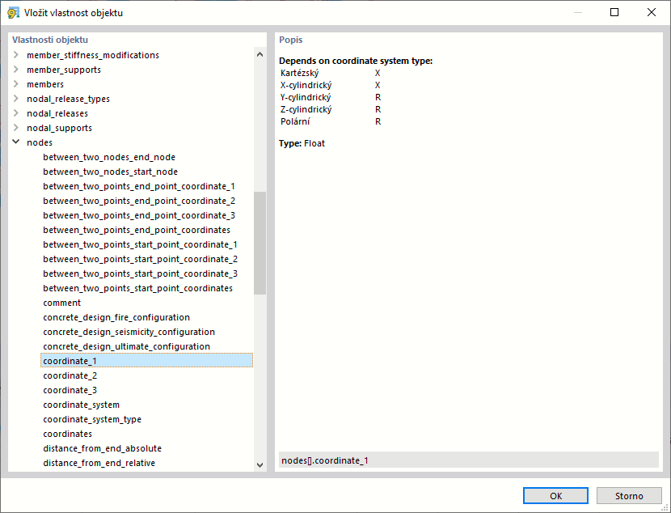Expand the member_supports tree node
671x513 pixels.
tap(15, 70)
